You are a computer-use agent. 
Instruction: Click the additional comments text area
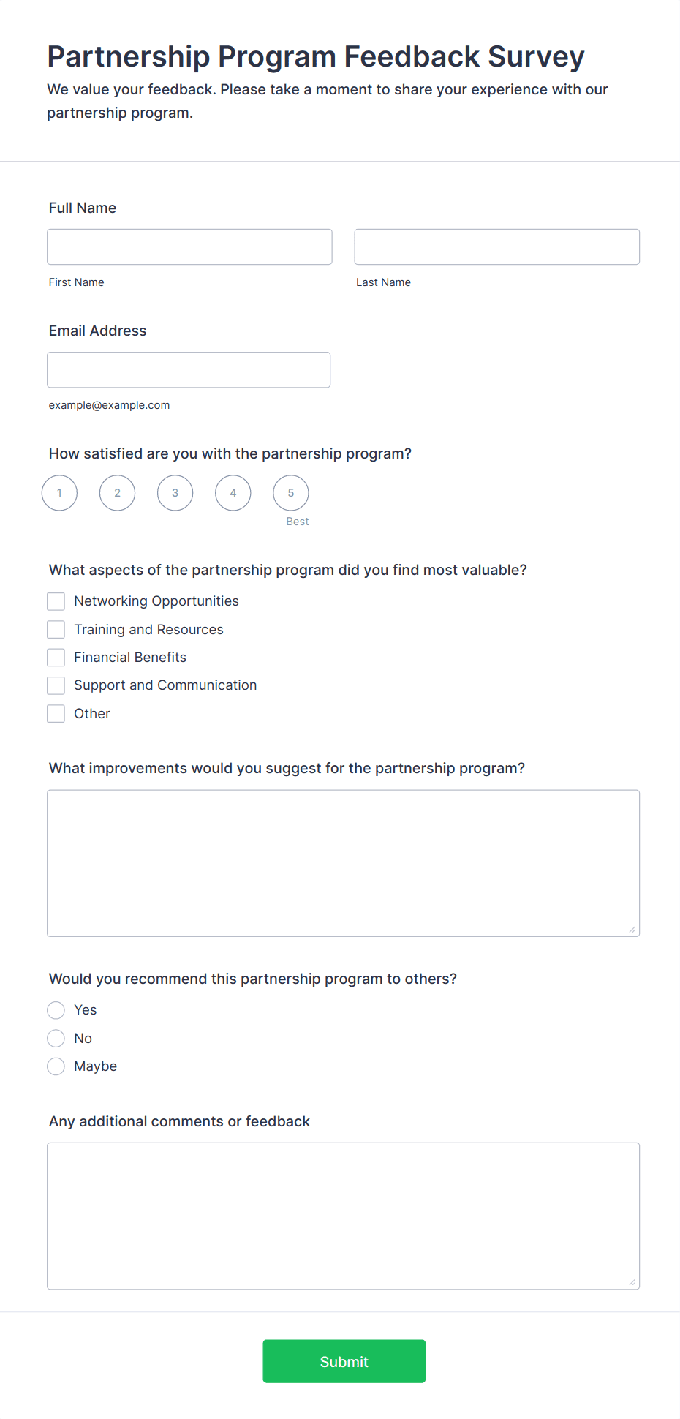pos(343,1216)
